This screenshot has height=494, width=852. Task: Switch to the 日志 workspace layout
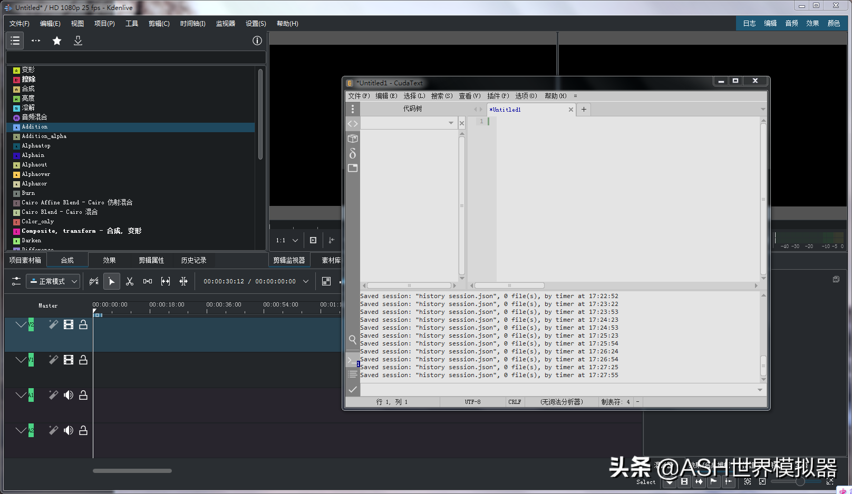tap(749, 24)
